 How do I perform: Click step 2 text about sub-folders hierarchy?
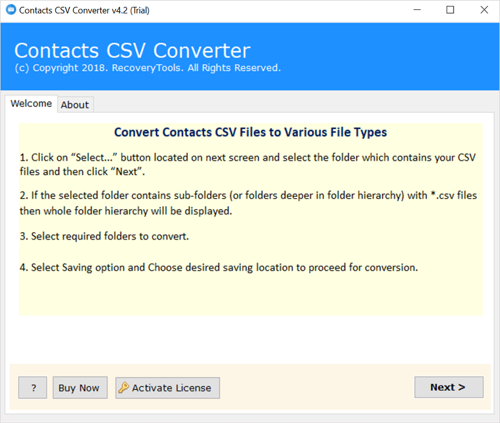coord(248,203)
